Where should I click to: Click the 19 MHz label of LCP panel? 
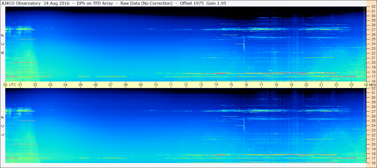point(373,149)
